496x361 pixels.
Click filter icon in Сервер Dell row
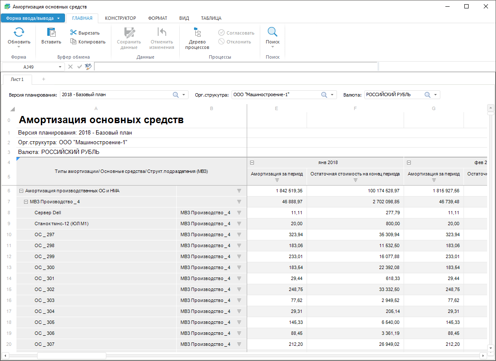pos(239,213)
